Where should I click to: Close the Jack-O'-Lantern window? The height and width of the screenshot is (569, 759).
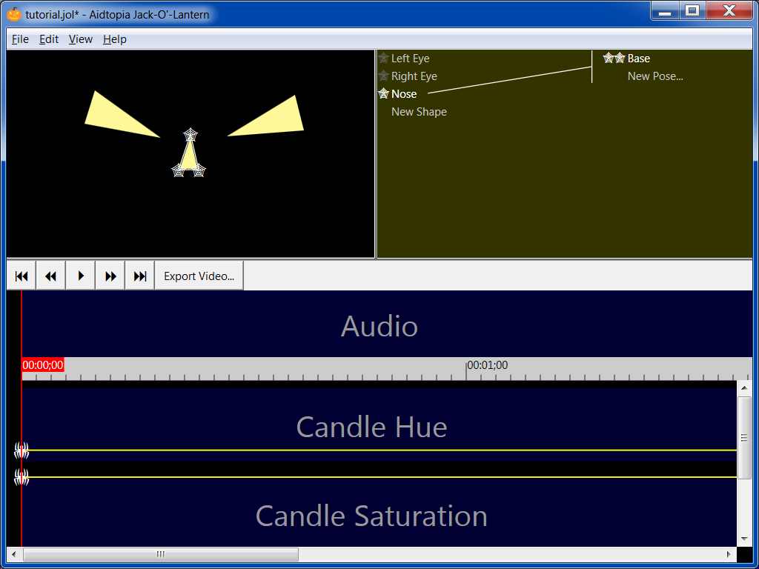coord(729,10)
